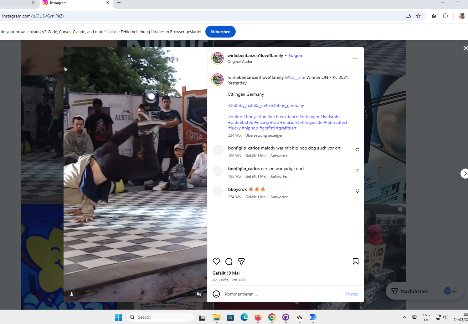
Task: Click the comment speech bubble icon
Action: 229,261
